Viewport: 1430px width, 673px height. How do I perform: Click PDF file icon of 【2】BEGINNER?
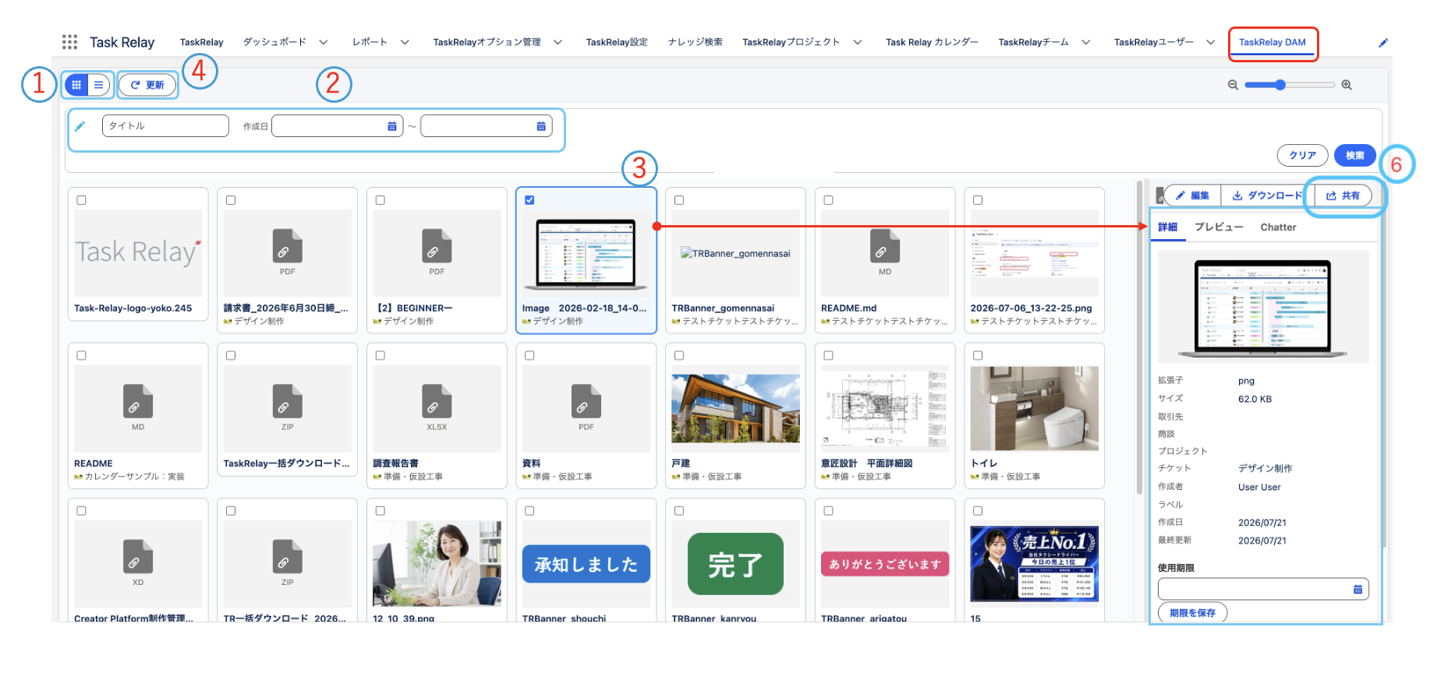[437, 246]
